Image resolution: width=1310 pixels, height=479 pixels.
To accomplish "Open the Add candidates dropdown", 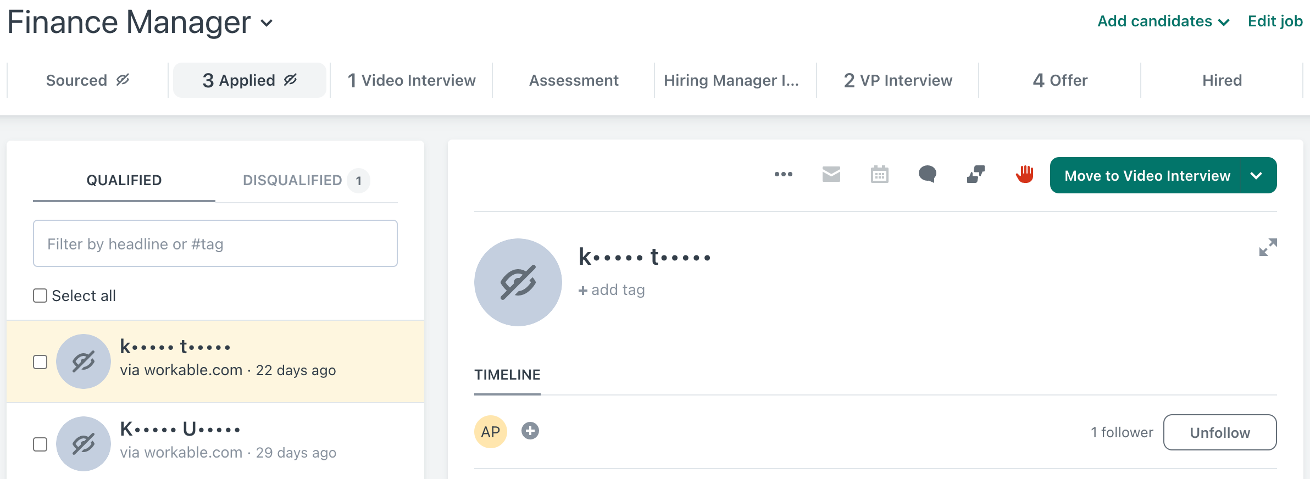I will pos(1163,21).
